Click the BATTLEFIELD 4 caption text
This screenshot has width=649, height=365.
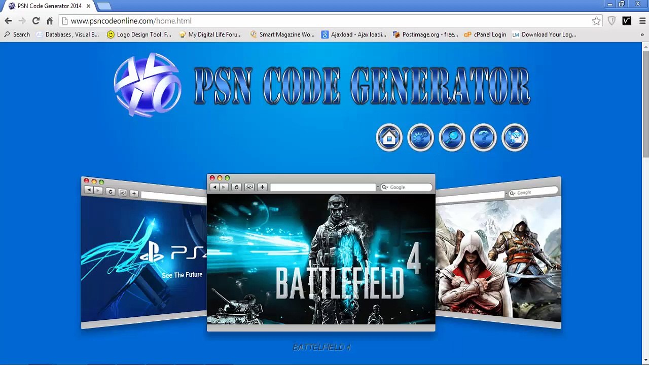click(322, 347)
